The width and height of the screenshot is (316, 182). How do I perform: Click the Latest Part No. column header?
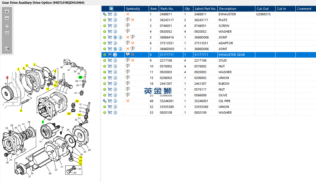click(206, 9)
